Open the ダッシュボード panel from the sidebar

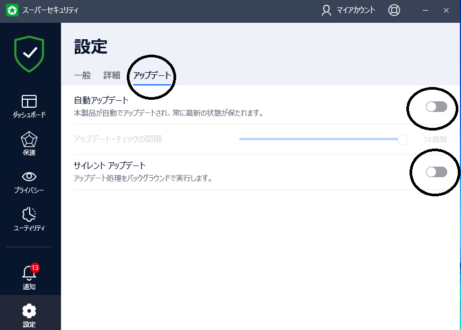point(29,104)
